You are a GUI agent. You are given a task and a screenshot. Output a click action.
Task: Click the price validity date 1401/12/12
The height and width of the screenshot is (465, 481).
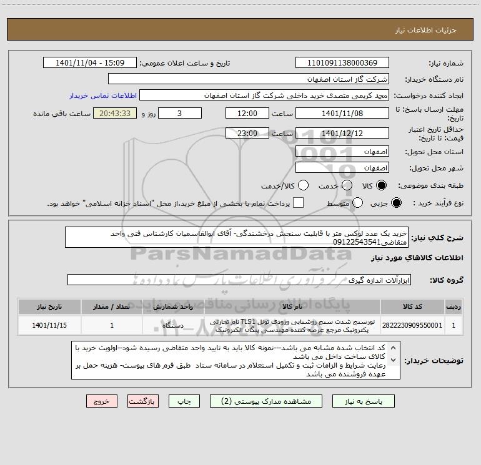click(x=342, y=133)
